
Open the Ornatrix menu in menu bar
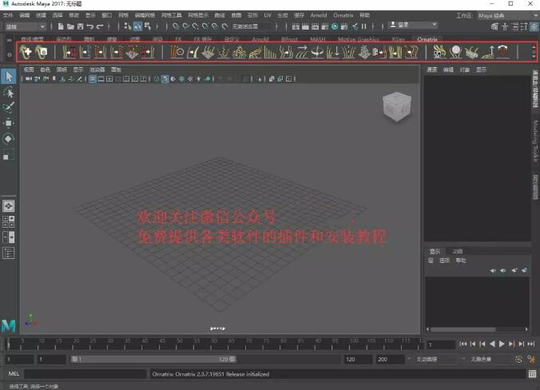click(x=343, y=15)
